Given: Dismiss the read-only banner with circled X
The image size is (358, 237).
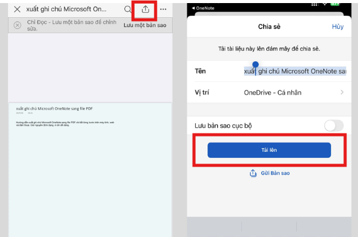Looking at the screenshot, I should click(x=17, y=25).
